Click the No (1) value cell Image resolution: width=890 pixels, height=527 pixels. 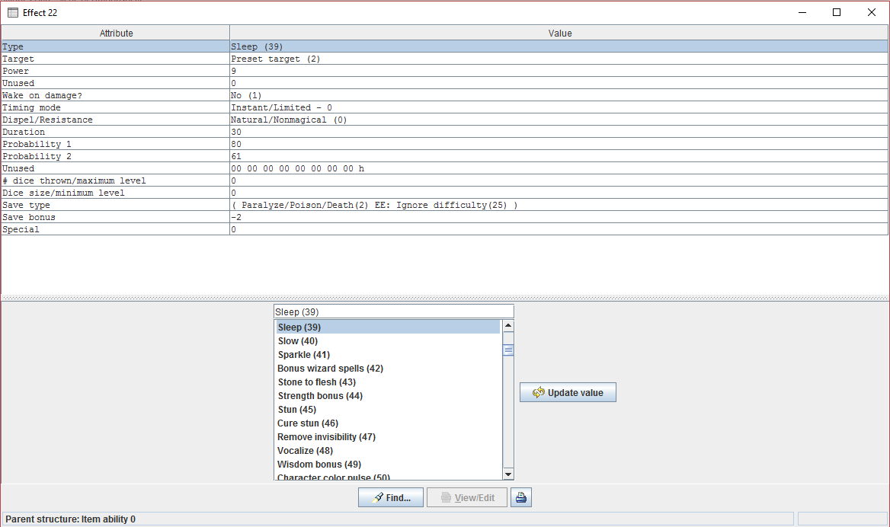point(559,95)
